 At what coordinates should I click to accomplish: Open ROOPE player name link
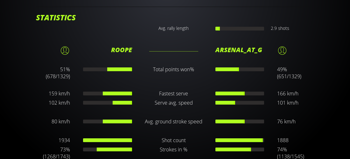pos(122,50)
